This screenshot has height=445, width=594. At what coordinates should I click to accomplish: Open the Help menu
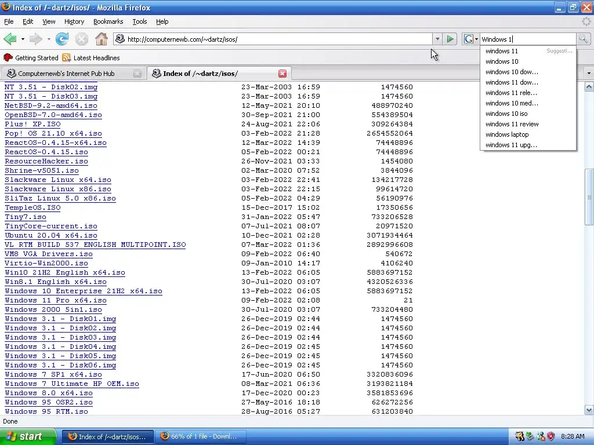[162, 21]
